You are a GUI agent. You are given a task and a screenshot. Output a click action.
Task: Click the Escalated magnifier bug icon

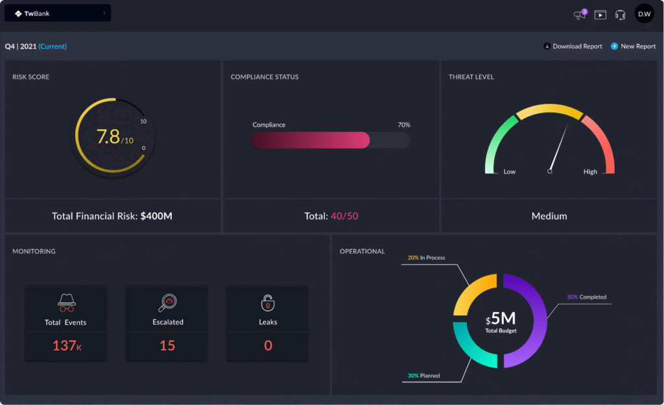(167, 302)
